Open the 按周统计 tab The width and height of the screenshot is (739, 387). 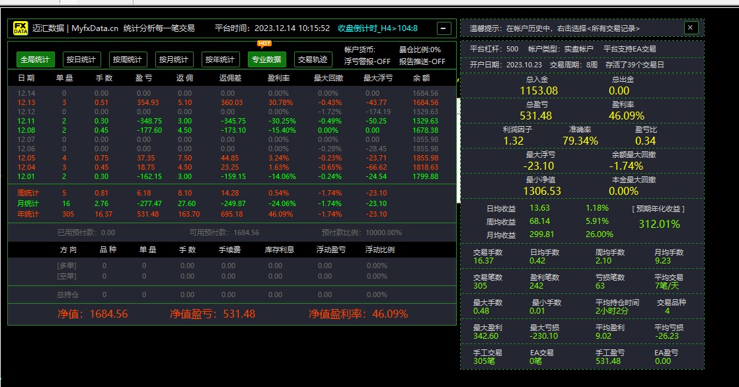tap(128, 59)
